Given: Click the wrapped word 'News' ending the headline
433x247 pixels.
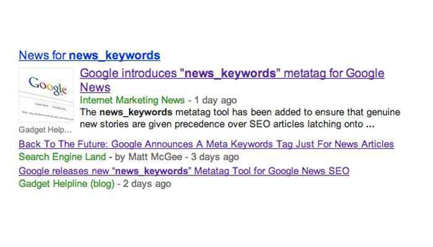Looking at the screenshot, I should click(95, 88).
